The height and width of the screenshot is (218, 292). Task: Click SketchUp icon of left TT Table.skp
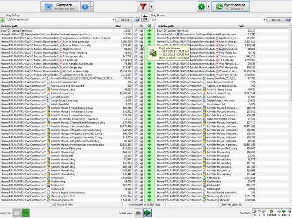(x=61, y=60)
